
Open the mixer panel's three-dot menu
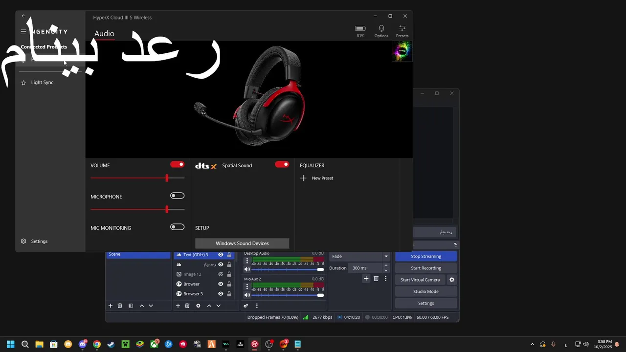point(257,306)
